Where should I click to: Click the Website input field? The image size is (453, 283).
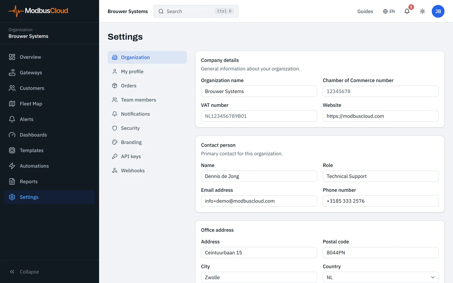(x=381, y=116)
